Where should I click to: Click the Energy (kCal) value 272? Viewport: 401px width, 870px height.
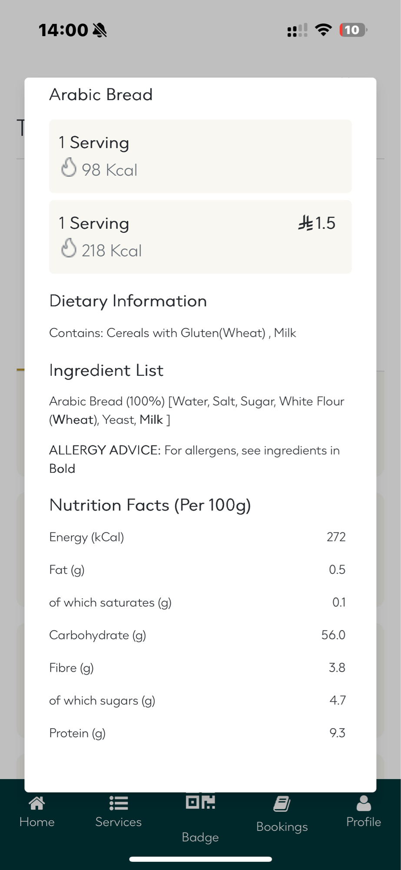[336, 537]
